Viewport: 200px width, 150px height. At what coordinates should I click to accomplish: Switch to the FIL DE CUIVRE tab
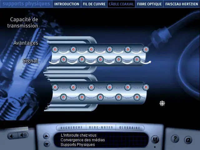coord(94,4)
